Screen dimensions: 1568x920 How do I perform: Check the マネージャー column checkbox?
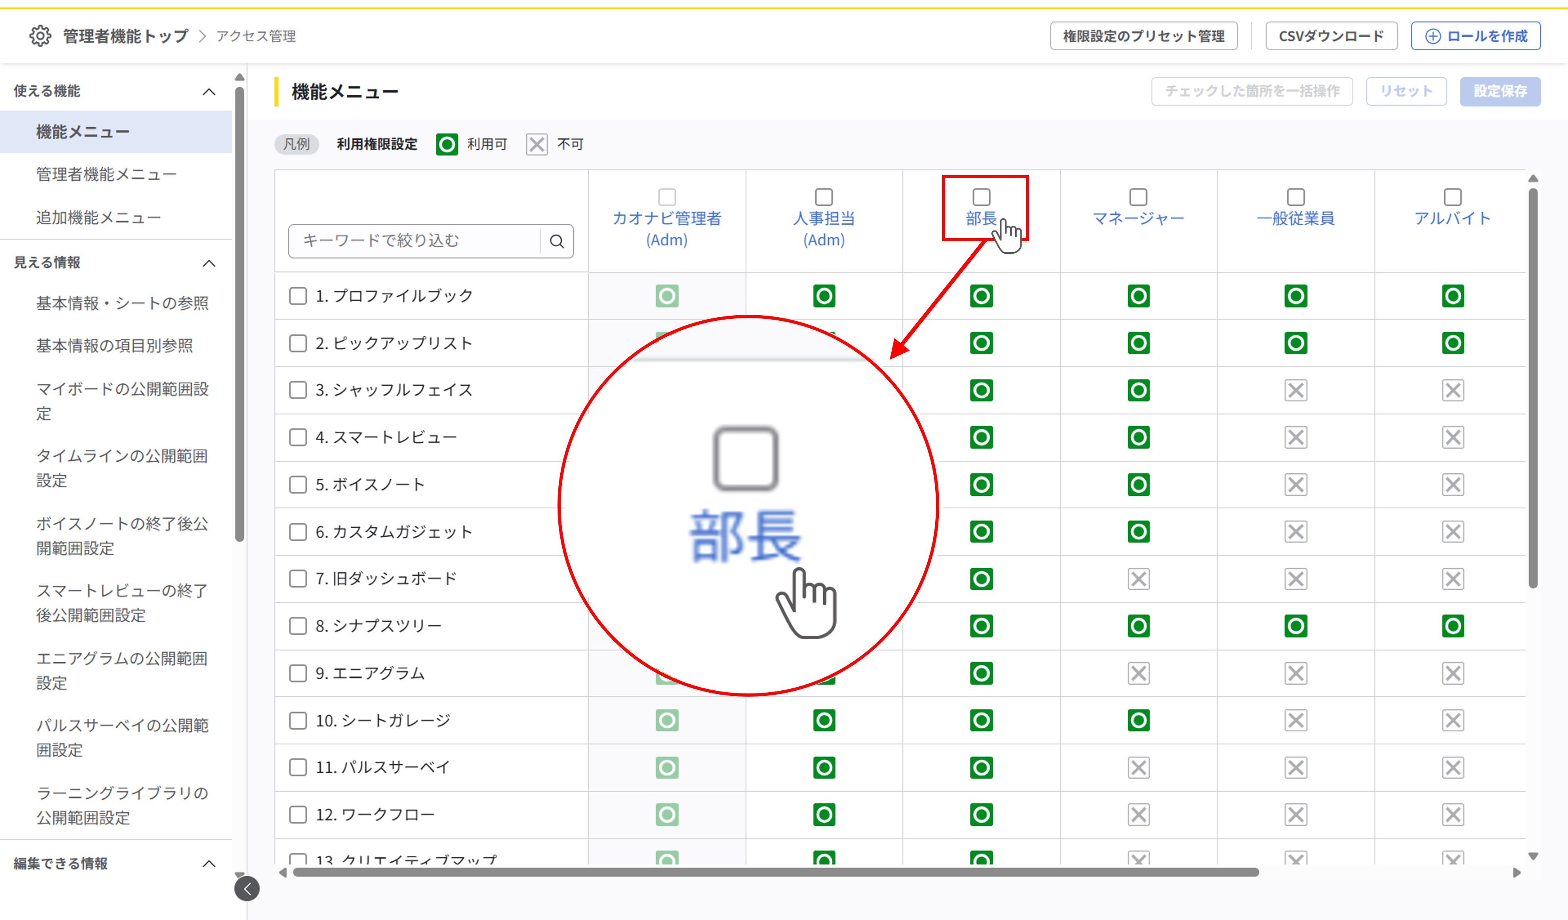click(1139, 197)
